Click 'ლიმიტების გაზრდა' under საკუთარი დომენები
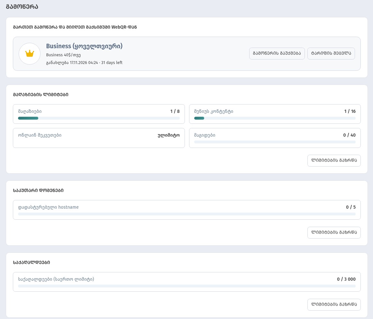 (334, 232)
